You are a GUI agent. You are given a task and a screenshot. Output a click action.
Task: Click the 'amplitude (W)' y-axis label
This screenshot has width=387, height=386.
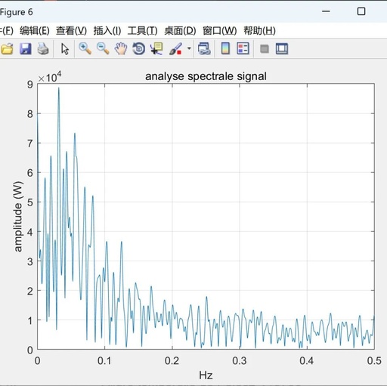(x=18, y=217)
